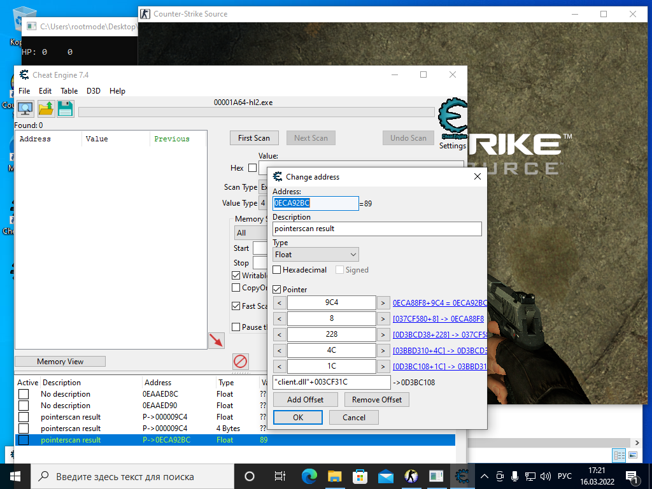Open the D3D menu
652x489 pixels.
click(94, 91)
